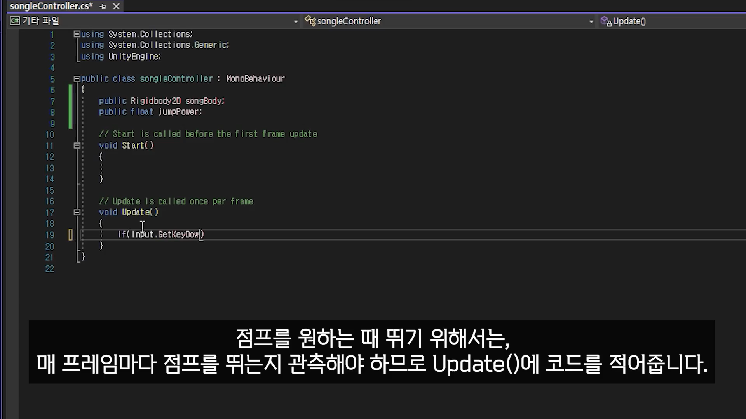
Task: Click the class icon beside songleController
Action: [310, 21]
